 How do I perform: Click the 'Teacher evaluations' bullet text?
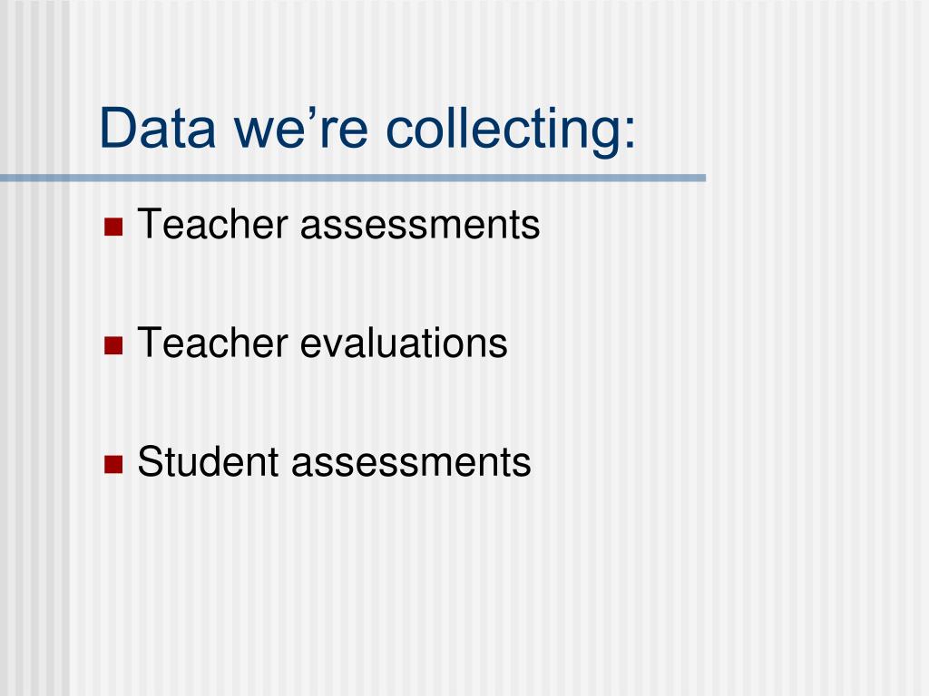322,343
